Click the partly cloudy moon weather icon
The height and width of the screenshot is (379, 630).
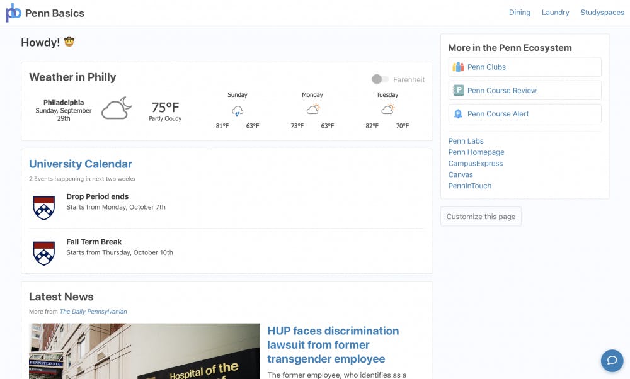pos(117,109)
